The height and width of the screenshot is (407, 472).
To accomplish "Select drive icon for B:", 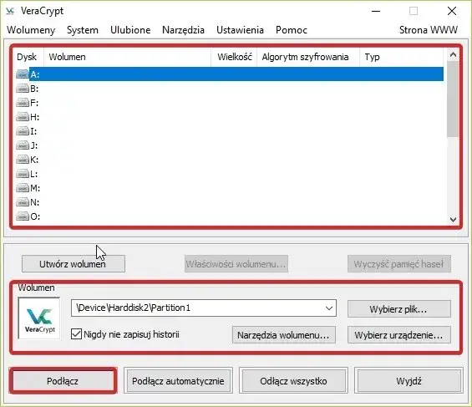I will click(x=23, y=89).
